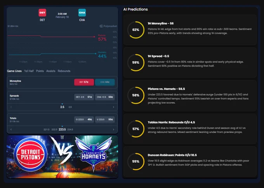Open the 1H Moneyline - 56 prediction
The width and height of the screenshot is (264, 188).
pos(190,30)
